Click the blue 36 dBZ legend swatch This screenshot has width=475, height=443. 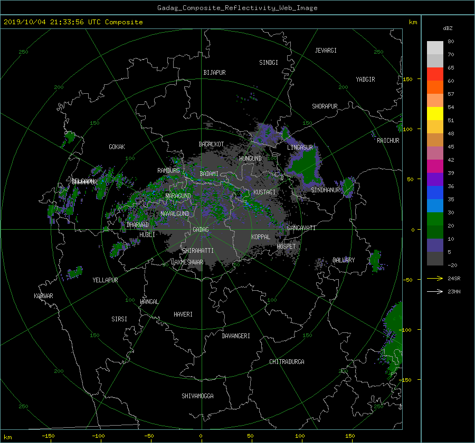point(435,192)
